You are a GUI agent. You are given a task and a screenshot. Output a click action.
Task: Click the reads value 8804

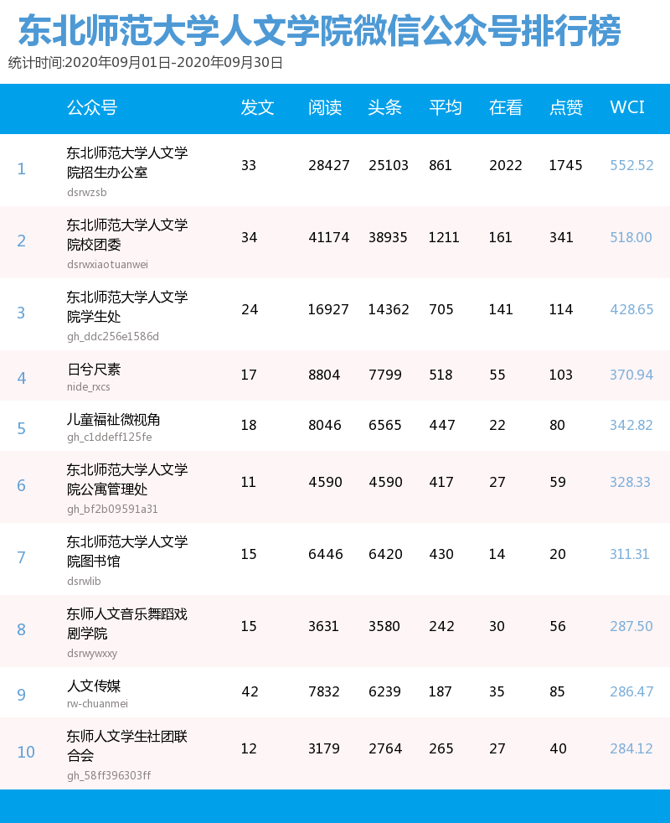click(x=324, y=375)
